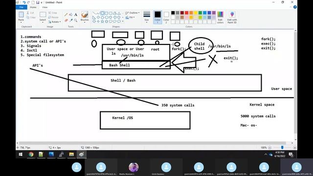Screen dimensions: 313x176
Task: Open Chrome from the taskbar
Action: tap(31, 154)
